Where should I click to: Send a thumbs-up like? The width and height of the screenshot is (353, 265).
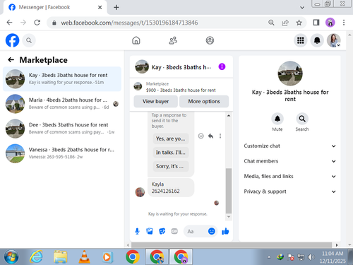click(225, 231)
